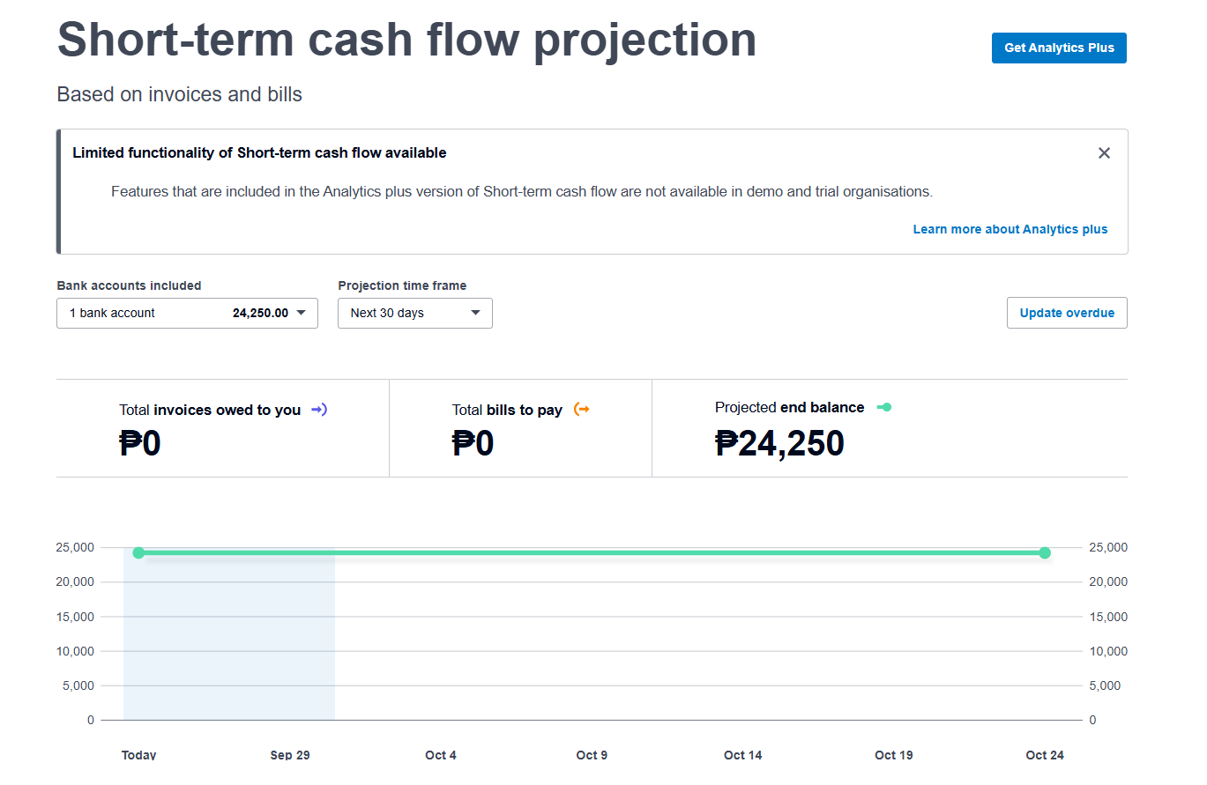Dismiss the limited functionality notice

click(x=1104, y=153)
